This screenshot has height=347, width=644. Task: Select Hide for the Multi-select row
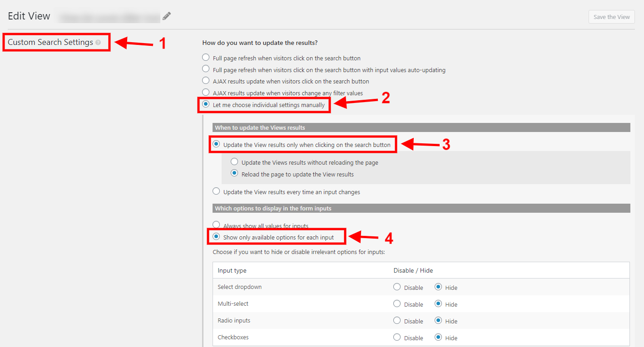tap(437, 303)
